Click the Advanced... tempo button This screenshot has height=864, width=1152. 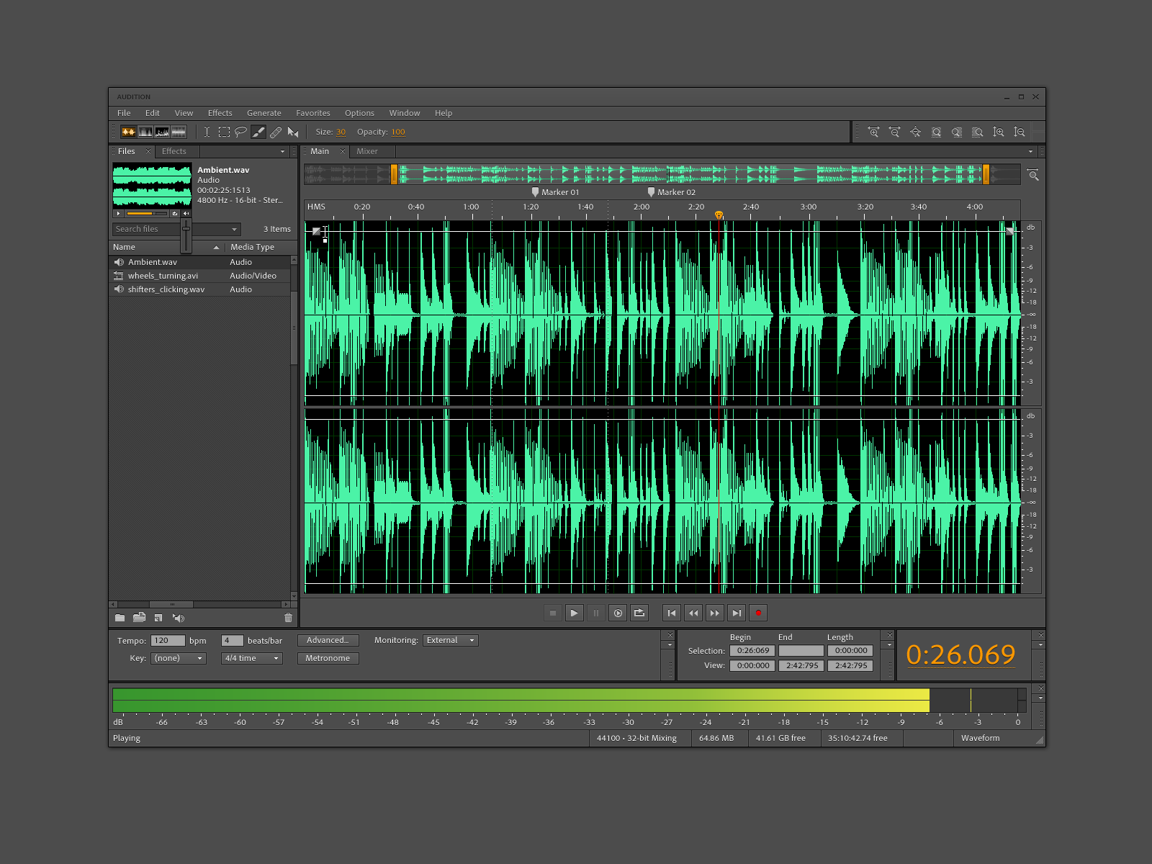coord(328,640)
